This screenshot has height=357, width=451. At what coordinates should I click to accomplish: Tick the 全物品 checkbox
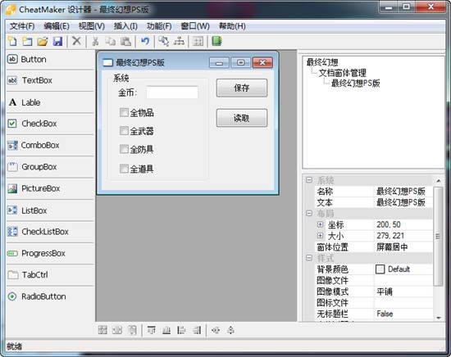click(124, 112)
